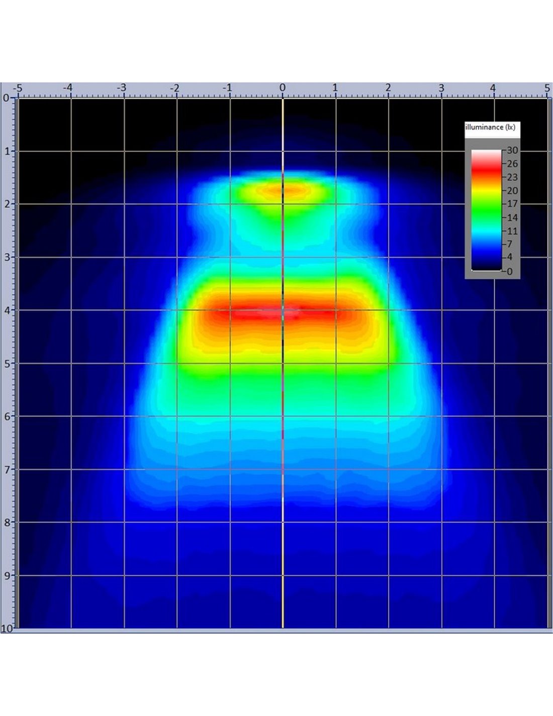Viewport: 553px width, 716px height.
Task: Click the 23 label on legend scale
Action: pos(512,177)
